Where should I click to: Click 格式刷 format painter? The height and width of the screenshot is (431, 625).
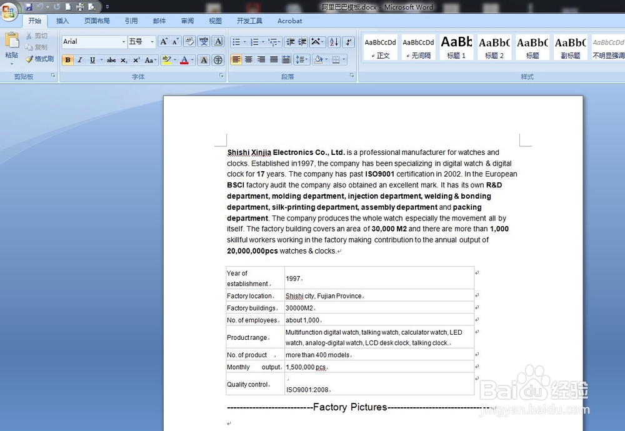pos(39,59)
